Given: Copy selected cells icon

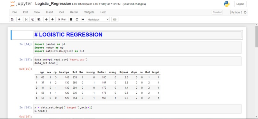Looking at the screenshot, I should pos(33,20).
